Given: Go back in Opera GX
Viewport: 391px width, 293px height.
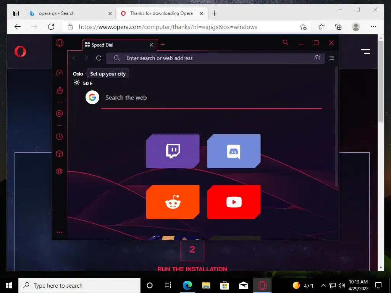Looking at the screenshot, I should (x=74, y=58).
